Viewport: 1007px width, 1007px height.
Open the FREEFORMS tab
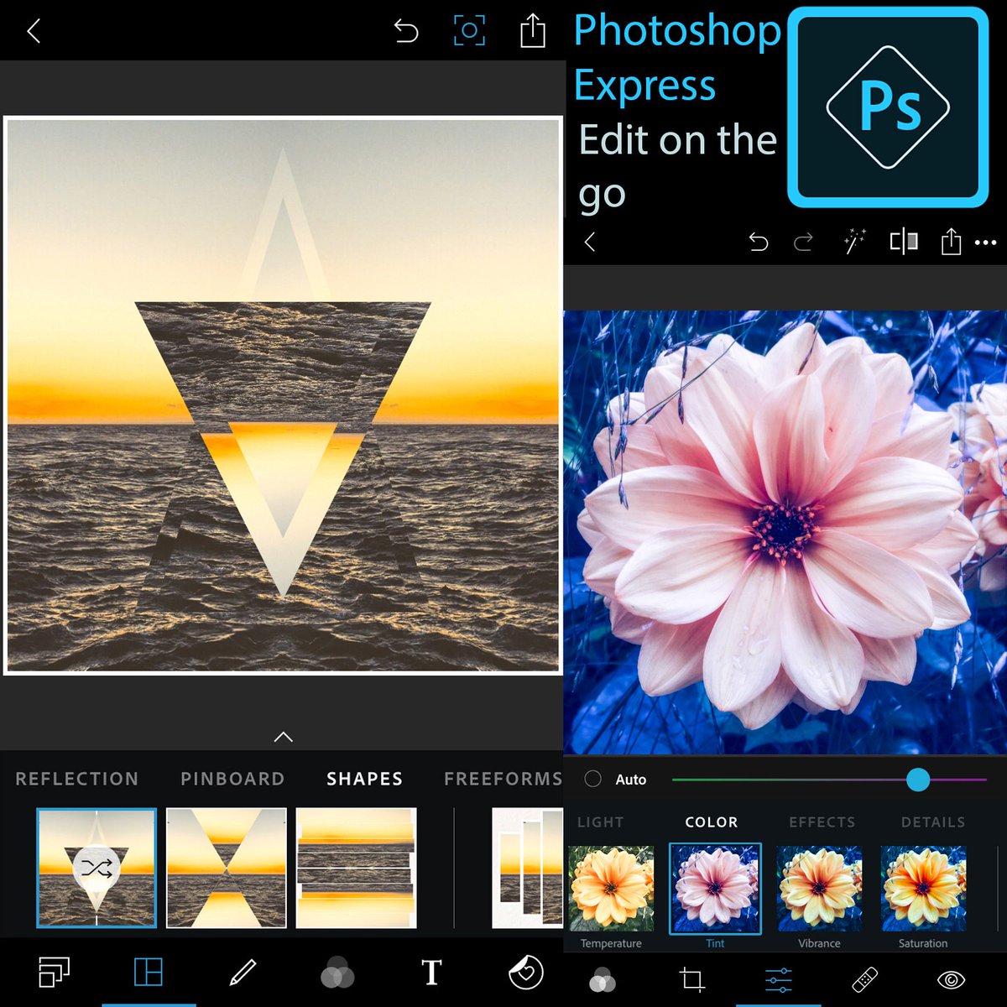point(503,779)
